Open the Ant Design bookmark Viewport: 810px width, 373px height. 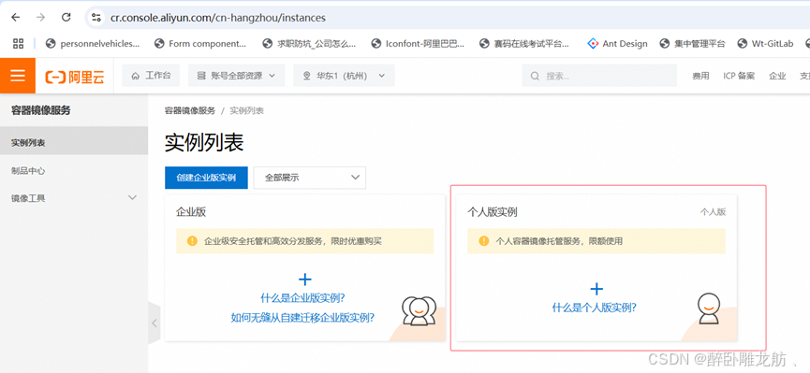[617, 44]
